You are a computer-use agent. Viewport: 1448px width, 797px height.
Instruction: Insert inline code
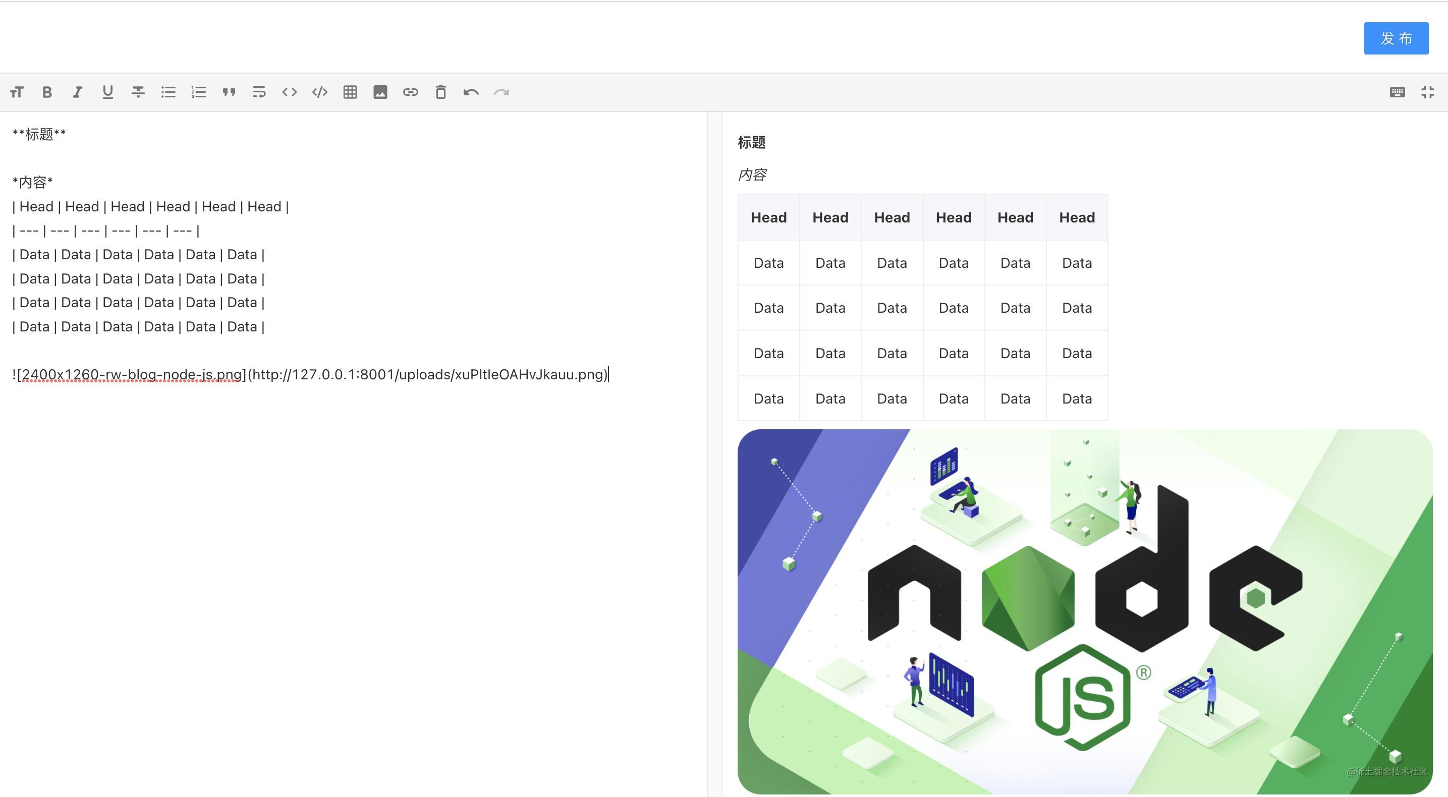(x=290, y=92)
